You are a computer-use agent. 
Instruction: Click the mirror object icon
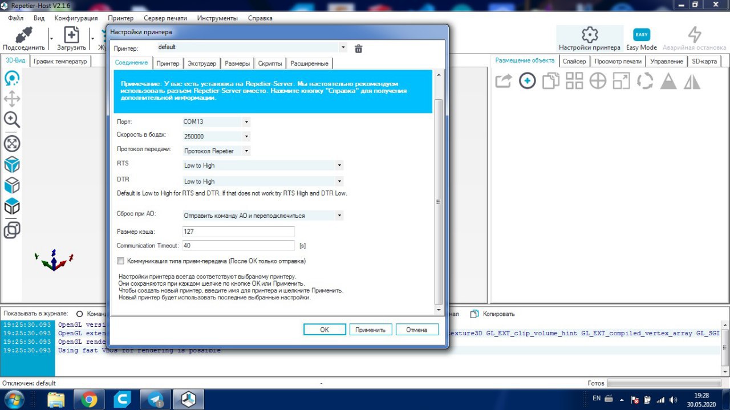pyautogui.click(x=692, y=81)
